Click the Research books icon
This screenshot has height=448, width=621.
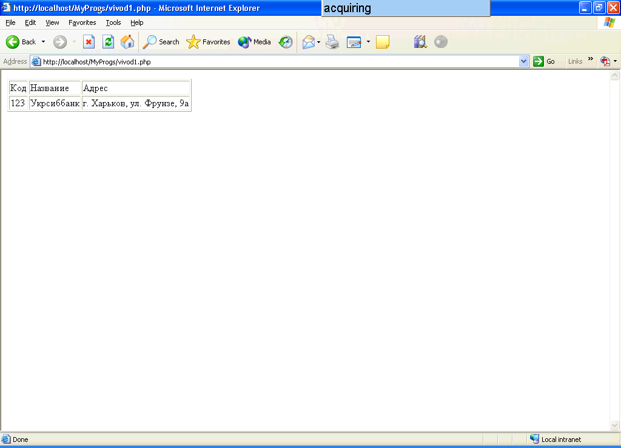(x=420, y=42)
